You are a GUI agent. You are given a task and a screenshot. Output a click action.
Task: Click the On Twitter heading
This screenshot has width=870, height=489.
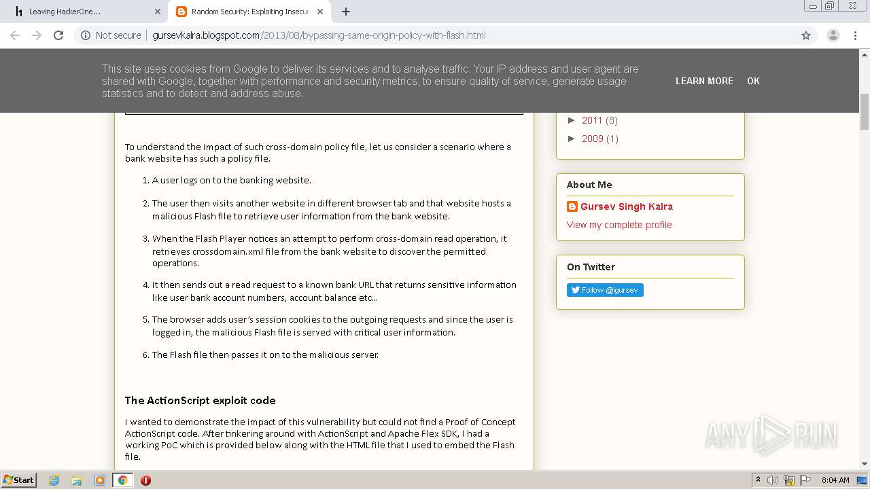(x=591, y=267)
